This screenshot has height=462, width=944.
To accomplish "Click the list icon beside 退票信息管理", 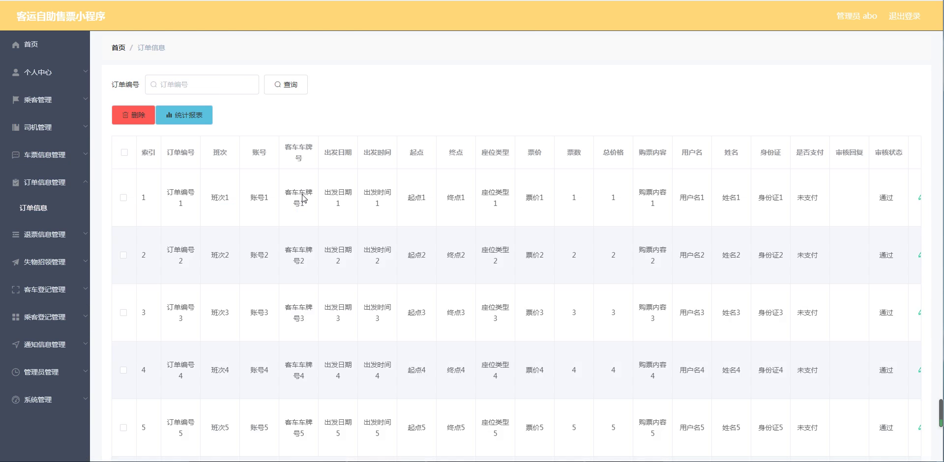I will click(16, 234).
